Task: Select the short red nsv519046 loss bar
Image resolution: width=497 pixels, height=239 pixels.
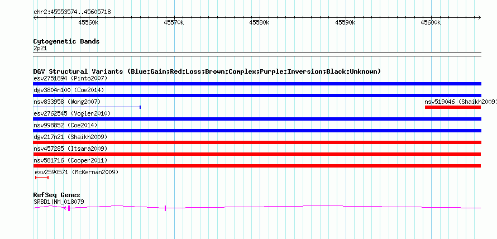Action: [453, 107]
